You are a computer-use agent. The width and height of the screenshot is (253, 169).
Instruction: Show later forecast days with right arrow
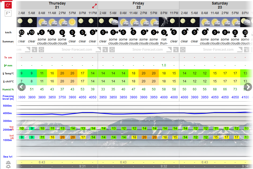(248, 87)
